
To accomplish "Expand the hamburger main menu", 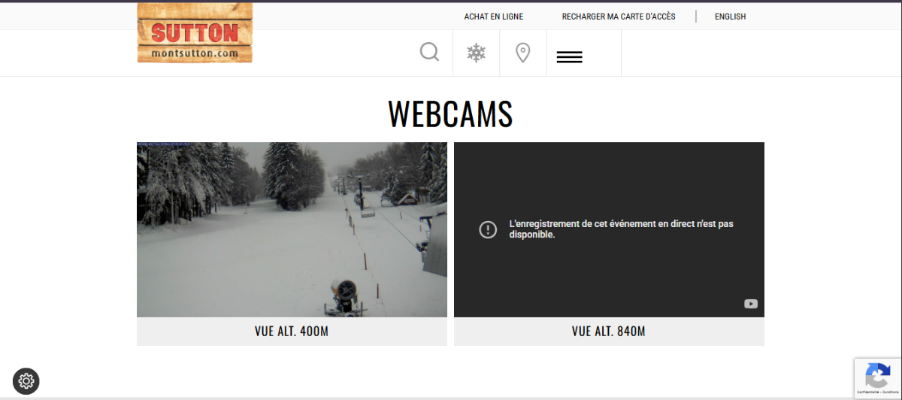I will 569,57.
